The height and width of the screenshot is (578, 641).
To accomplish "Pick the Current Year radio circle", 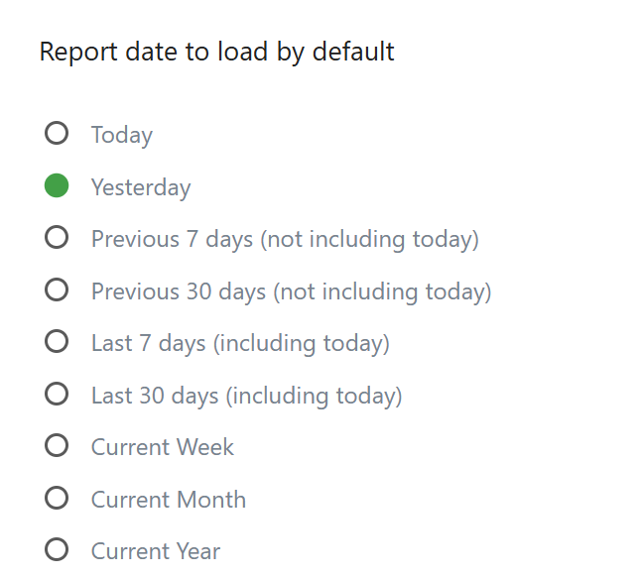I will click(57, 550).
